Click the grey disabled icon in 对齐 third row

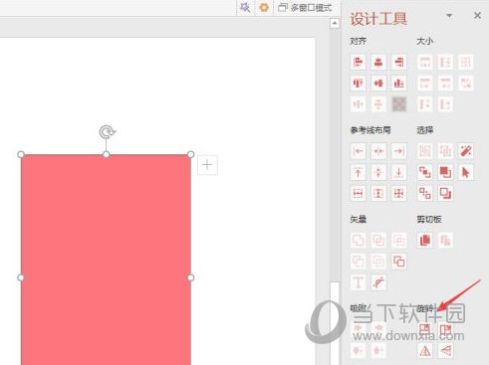[x=398, y=104]
